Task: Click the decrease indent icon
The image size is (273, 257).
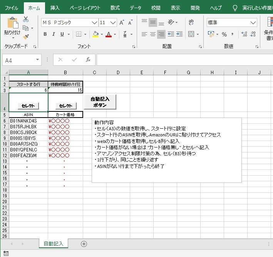Action: (x=171, y=34)
